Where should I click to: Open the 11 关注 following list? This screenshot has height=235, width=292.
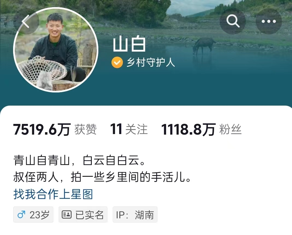(129, 129)
